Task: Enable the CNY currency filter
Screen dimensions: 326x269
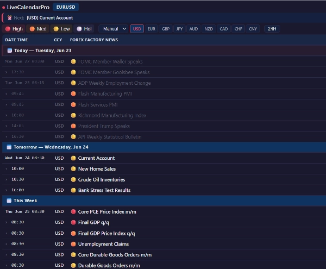Action: coord(253,29)
